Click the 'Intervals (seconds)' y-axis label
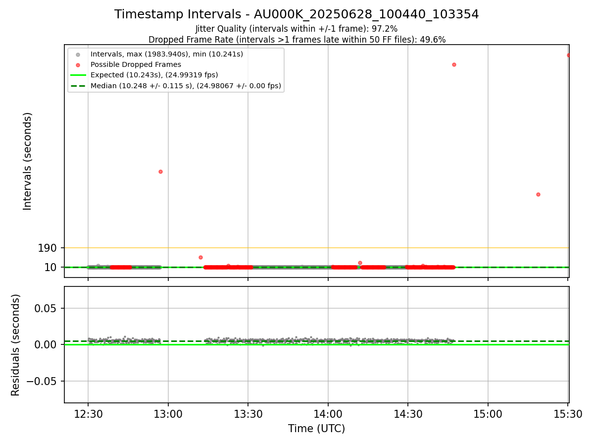Screen dimensions: 594x446 pos(28,161)
